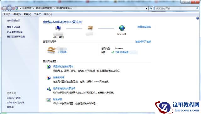The image size is (201, 114).
Task: Click the 设置新的连接或网络 link
Action: point(63,67)
